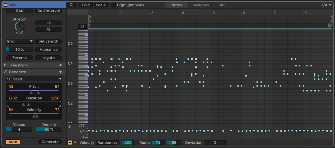Screen dimensions: 335x148
Task: Toggle the Scale button
Action: [x=101, y=5]
